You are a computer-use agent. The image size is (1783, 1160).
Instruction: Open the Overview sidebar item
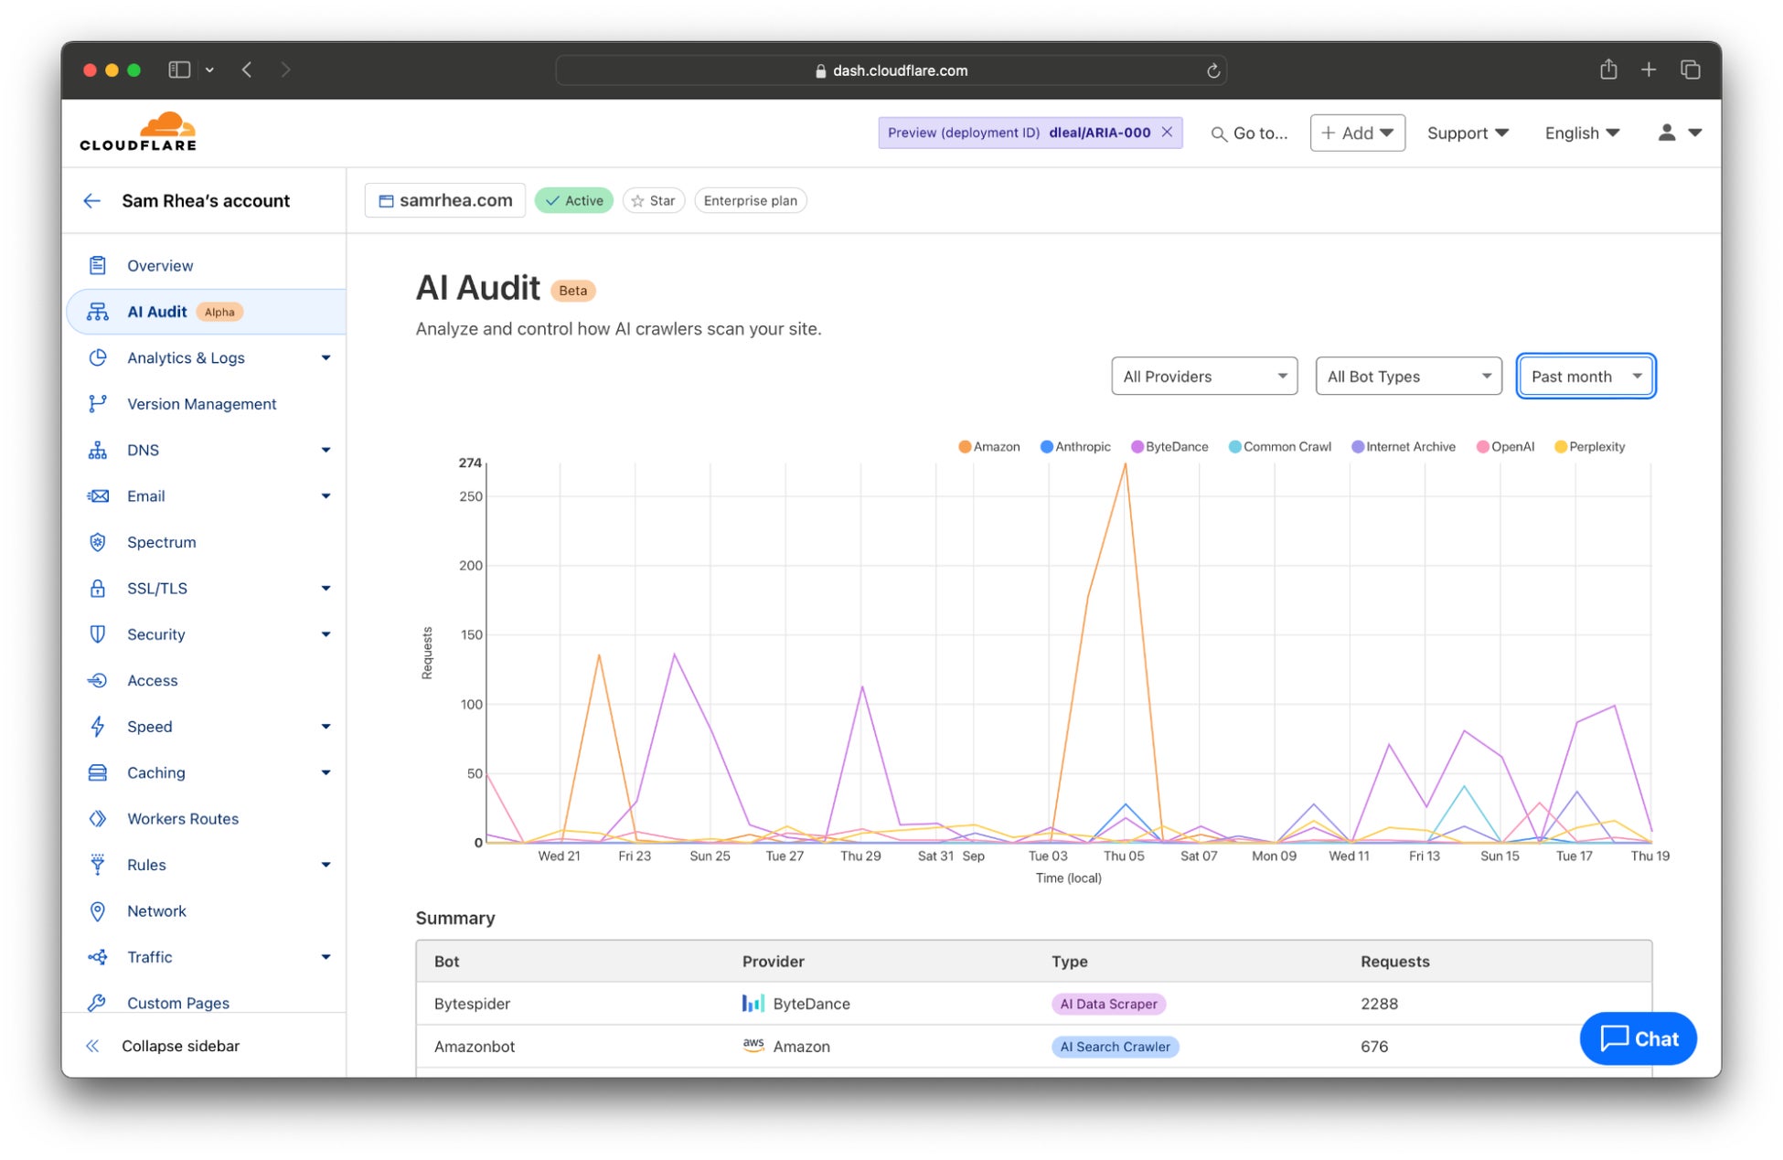[160, 266]
